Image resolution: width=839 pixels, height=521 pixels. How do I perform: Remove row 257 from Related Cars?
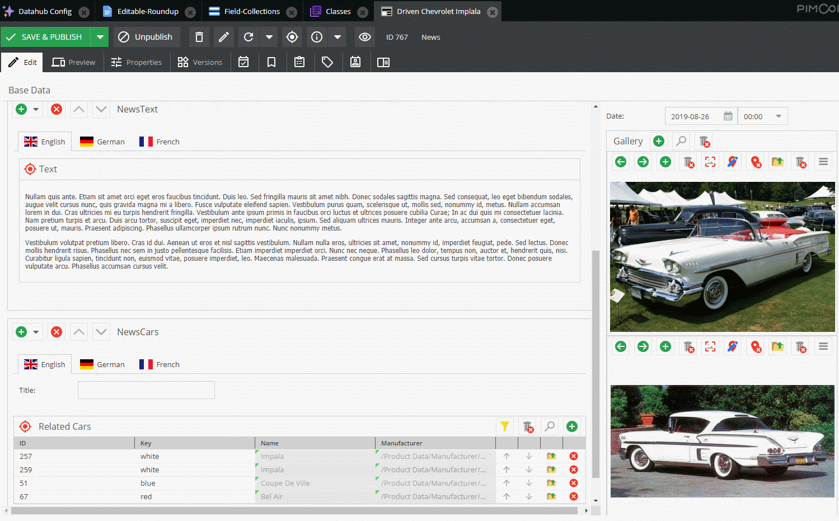tap(573, 456)
